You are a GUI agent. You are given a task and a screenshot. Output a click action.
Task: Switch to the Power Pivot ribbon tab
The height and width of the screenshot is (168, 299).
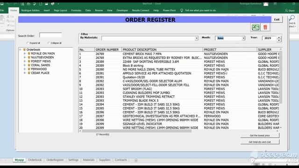169,10
